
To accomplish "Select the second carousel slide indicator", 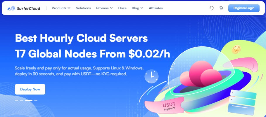I will click(22, 100).
